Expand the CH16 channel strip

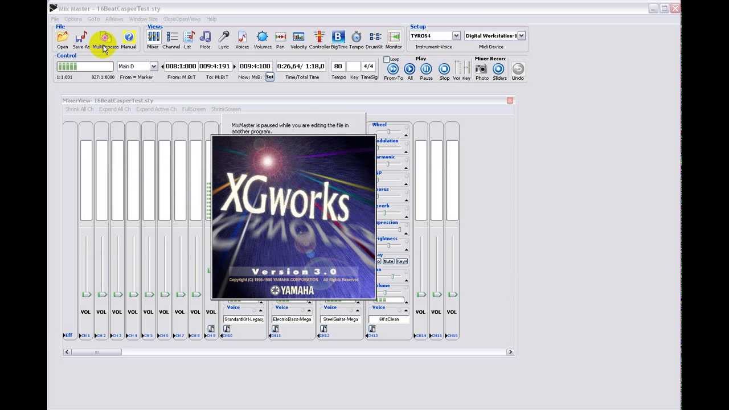447,336
